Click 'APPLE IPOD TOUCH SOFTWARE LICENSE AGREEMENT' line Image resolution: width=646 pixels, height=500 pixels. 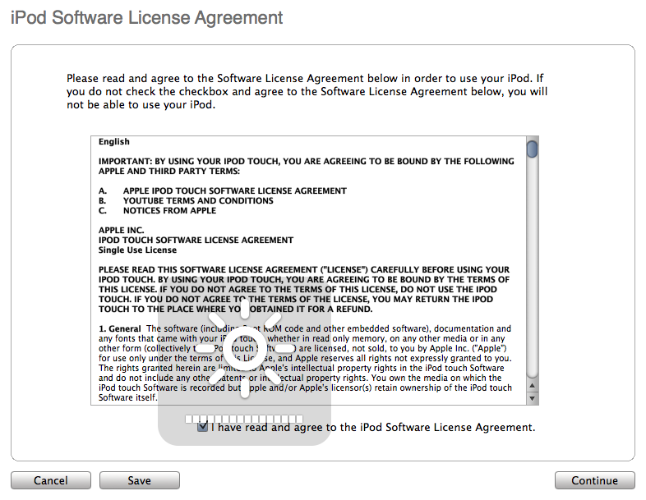(235, 191)
